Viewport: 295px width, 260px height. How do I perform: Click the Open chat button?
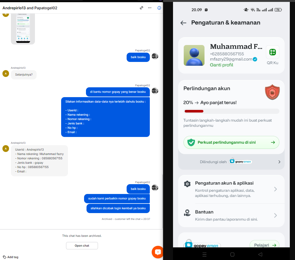click(82, 246)
